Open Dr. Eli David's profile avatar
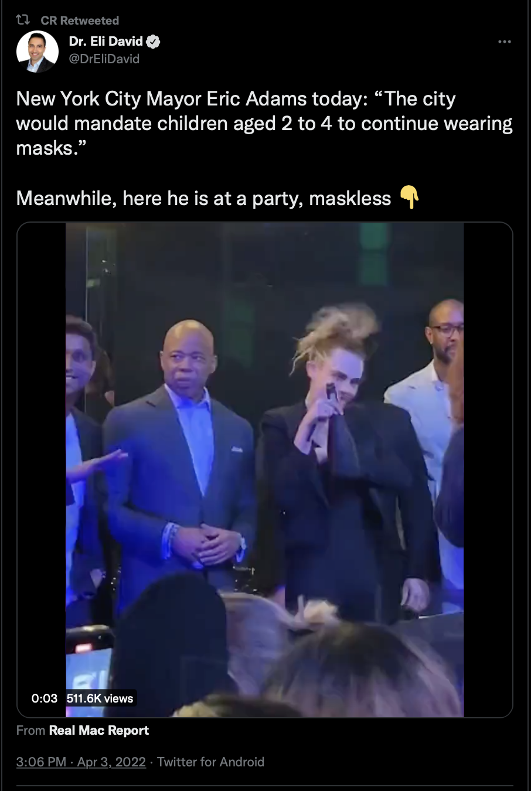The image size is (531, 791). tap(38, 52)
